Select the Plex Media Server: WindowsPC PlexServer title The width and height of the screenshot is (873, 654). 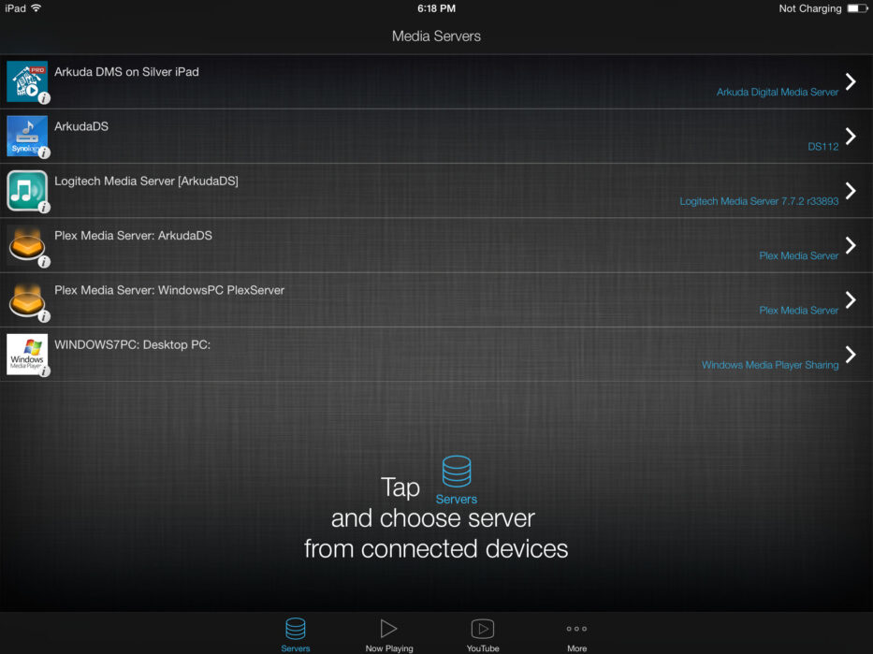169,290
